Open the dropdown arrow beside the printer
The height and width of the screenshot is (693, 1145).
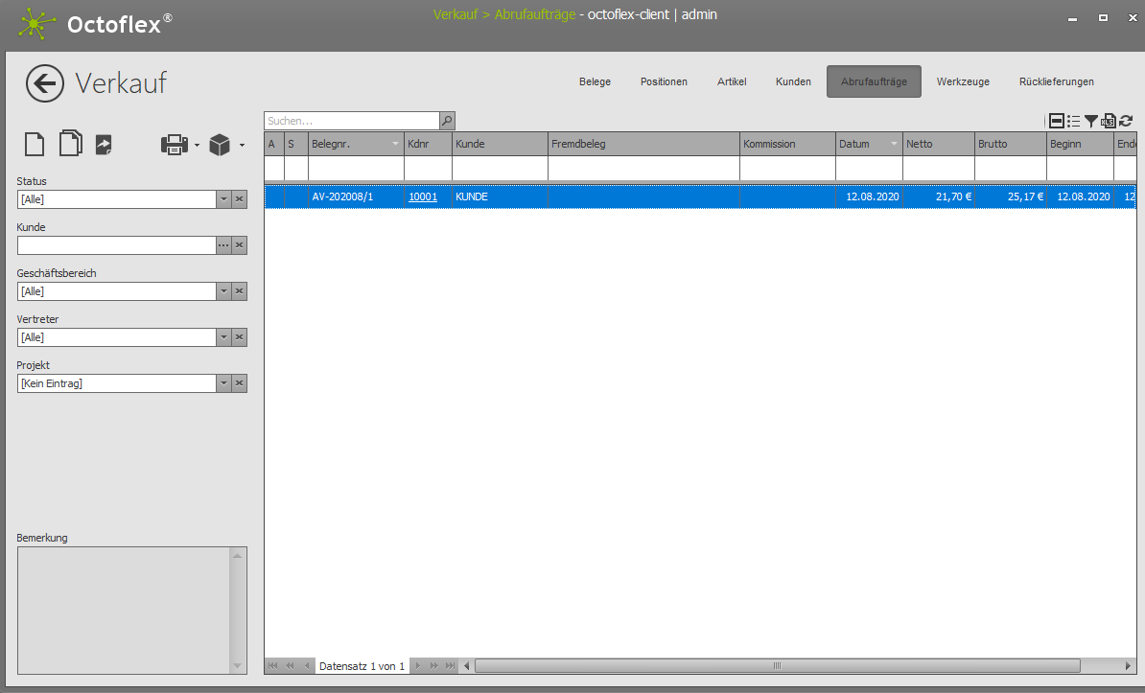click(197, 146)
